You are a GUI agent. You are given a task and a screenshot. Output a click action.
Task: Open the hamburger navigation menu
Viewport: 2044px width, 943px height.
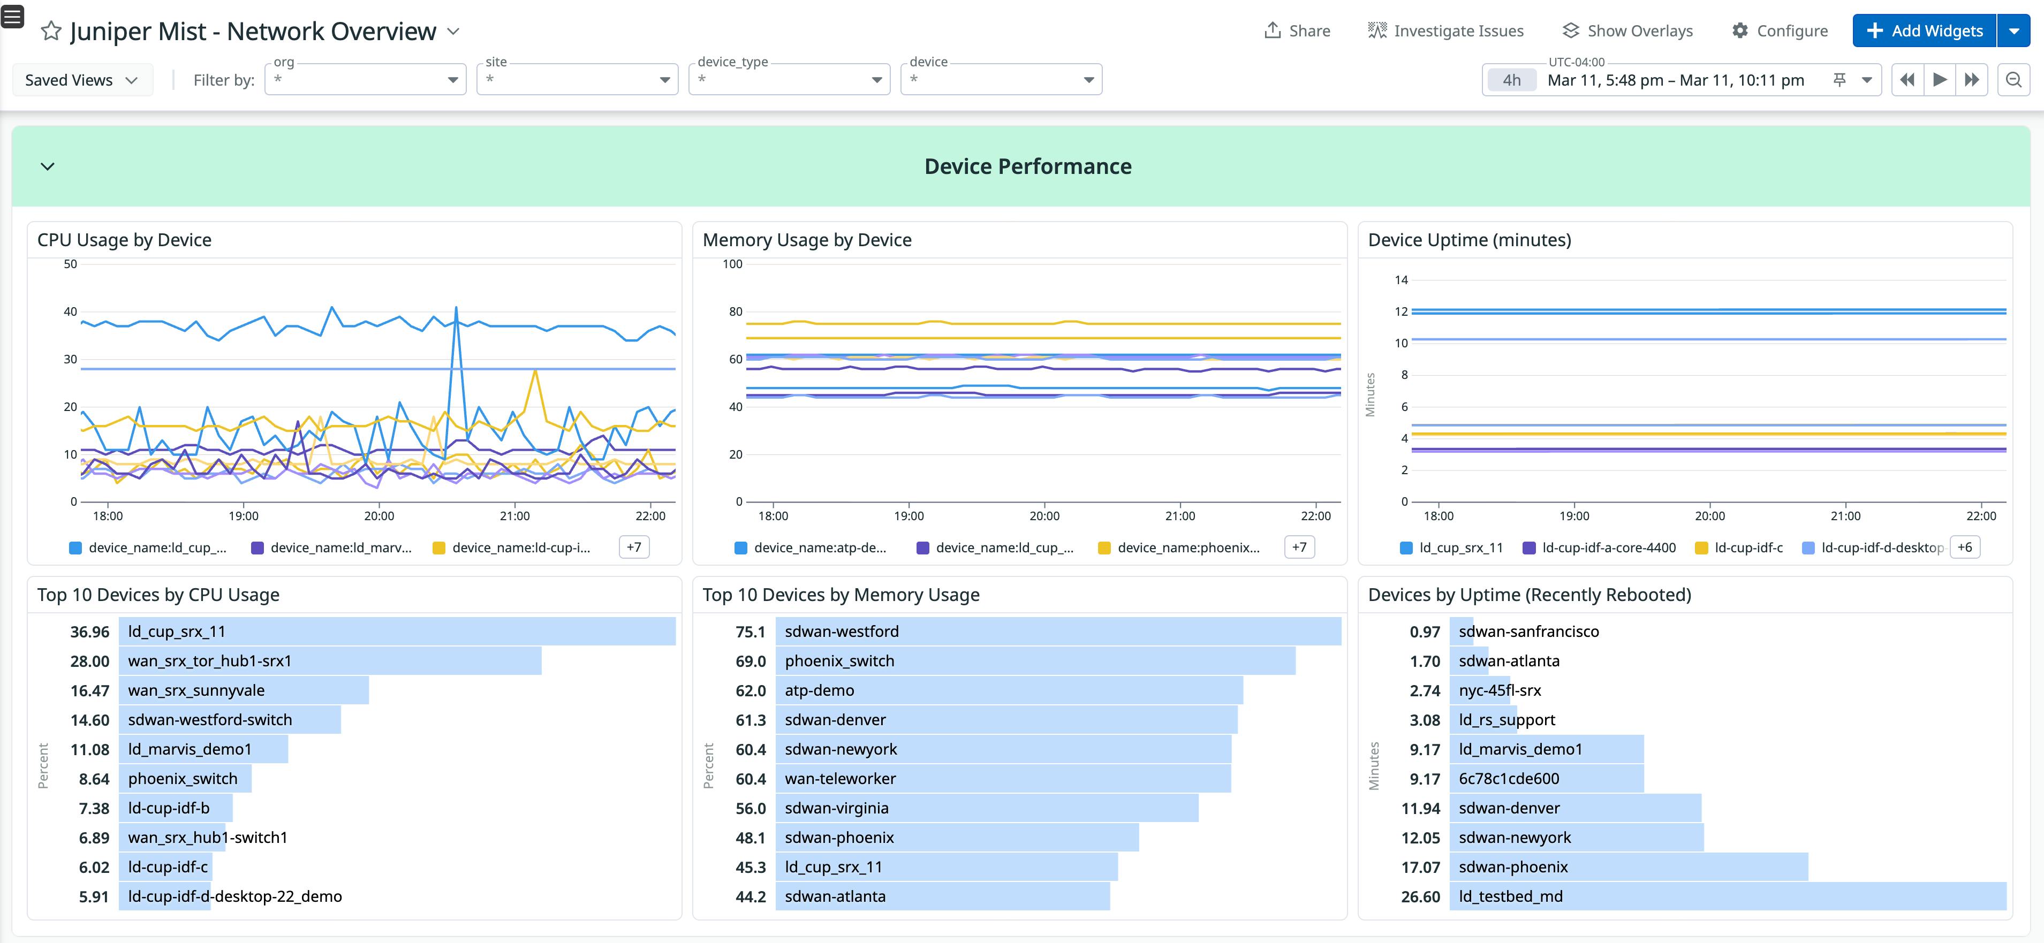[x=13, y=16]
